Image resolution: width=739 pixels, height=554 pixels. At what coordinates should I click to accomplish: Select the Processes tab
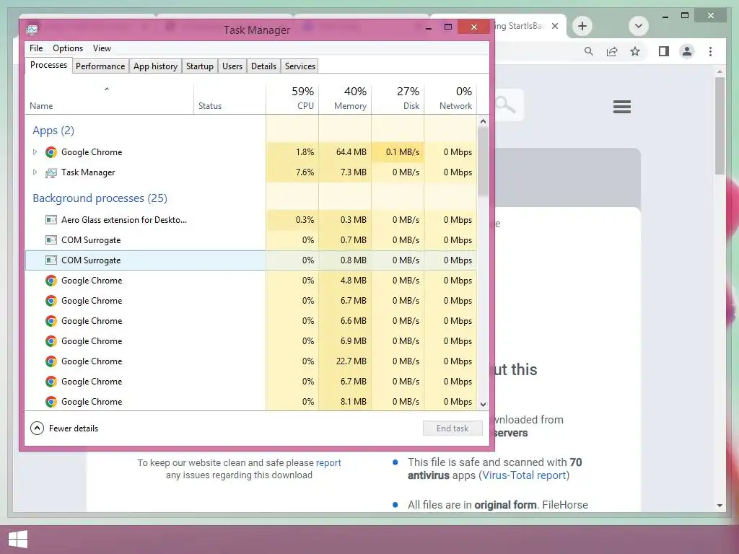48,65
